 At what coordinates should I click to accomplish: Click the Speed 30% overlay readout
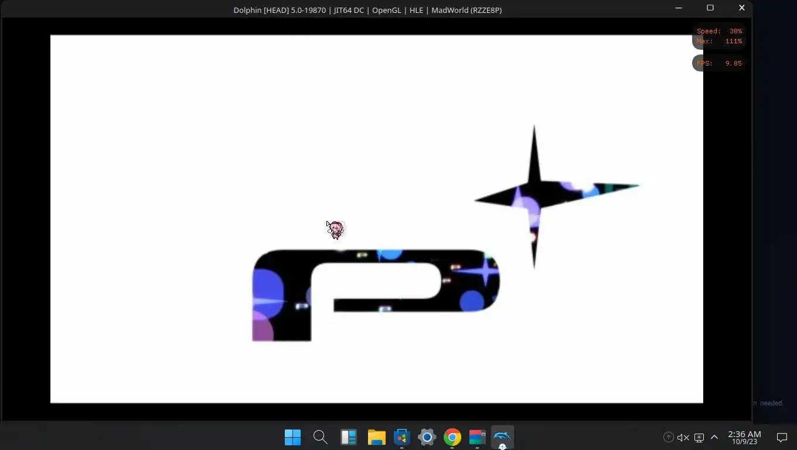click(x=719, y=31)
